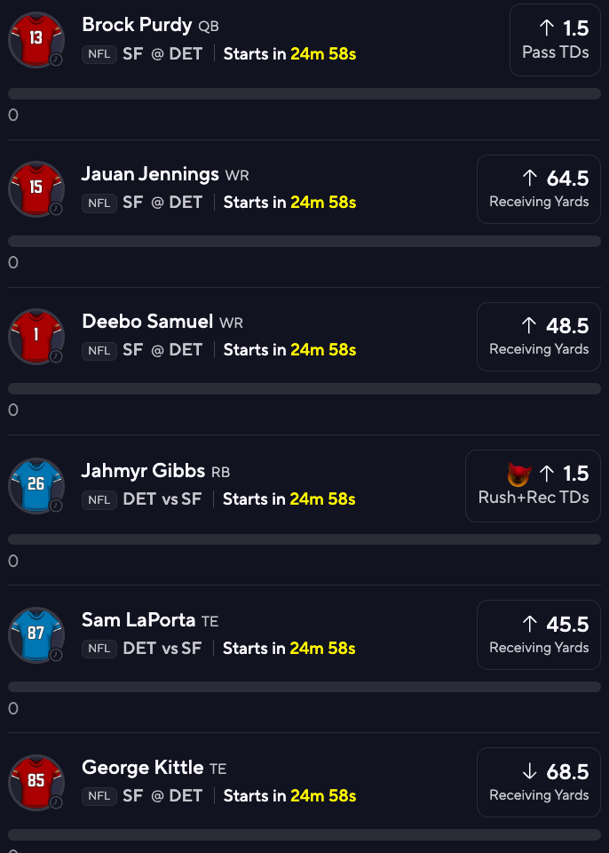
Task: Click the NFL tag under Brock Purdy
Action: click(99, 54)
